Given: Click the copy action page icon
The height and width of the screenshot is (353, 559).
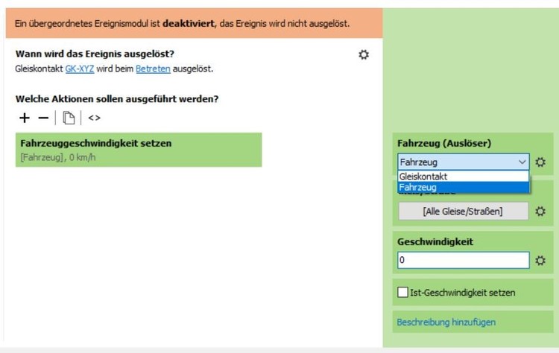Looking at the screenshot, I should (x=68, y=118).
